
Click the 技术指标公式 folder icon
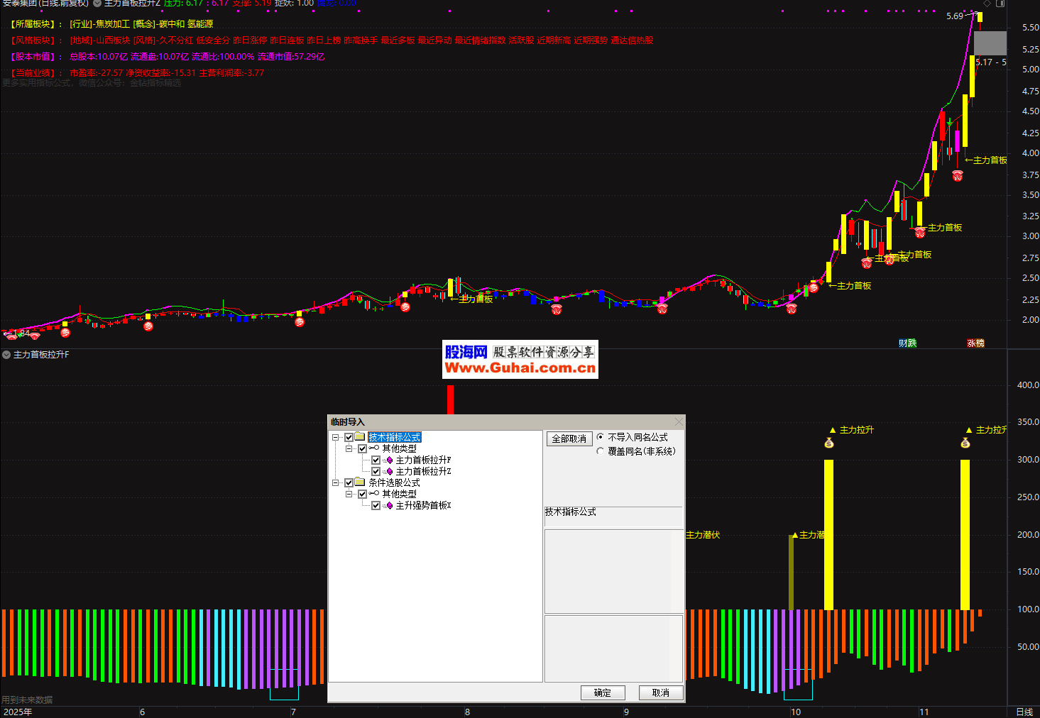point(360,437)
